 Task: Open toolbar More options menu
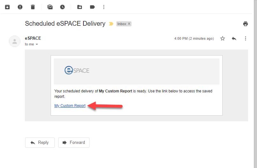[x=104, y=7]
